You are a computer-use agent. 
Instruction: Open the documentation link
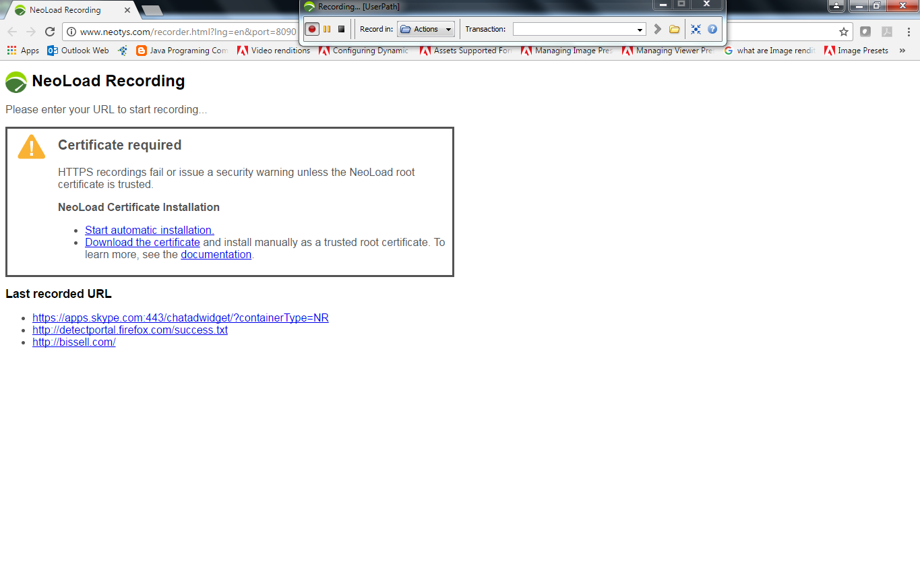216,254
